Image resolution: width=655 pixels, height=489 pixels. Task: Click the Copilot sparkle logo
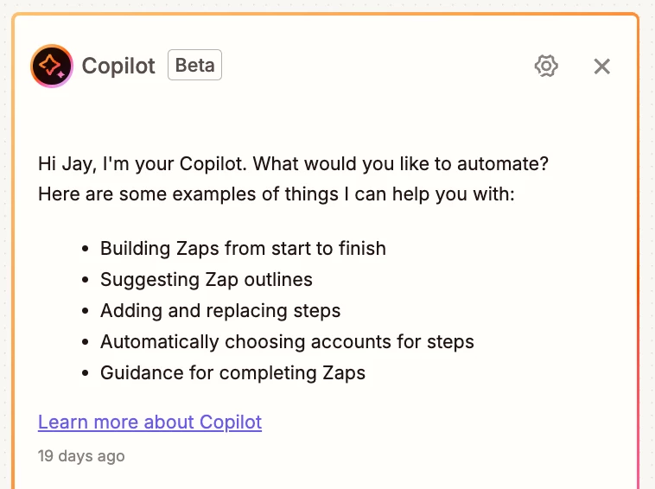pyautogui.click(x=52, y=66)
